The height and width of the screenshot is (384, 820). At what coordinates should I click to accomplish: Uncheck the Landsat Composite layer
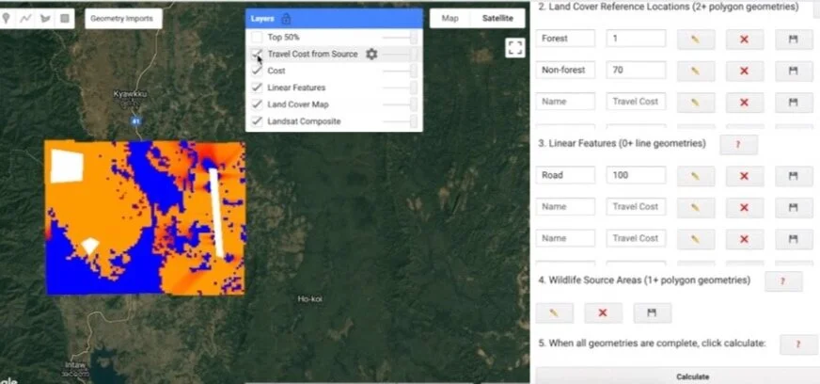[257, 120]
